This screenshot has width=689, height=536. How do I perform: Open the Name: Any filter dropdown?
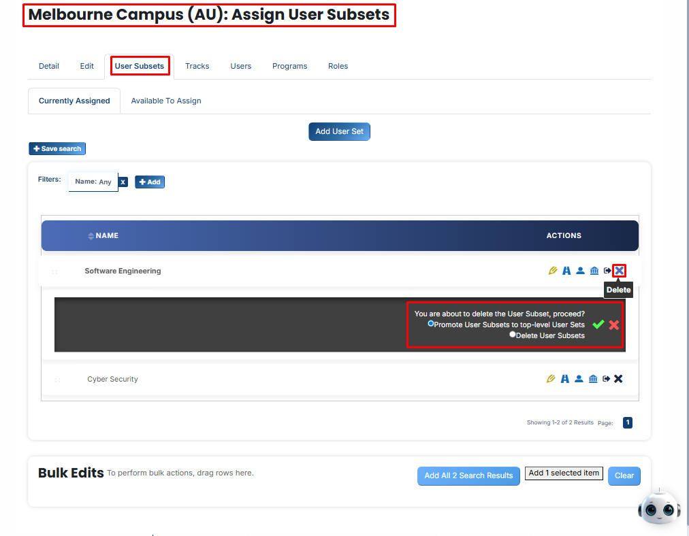93,182
